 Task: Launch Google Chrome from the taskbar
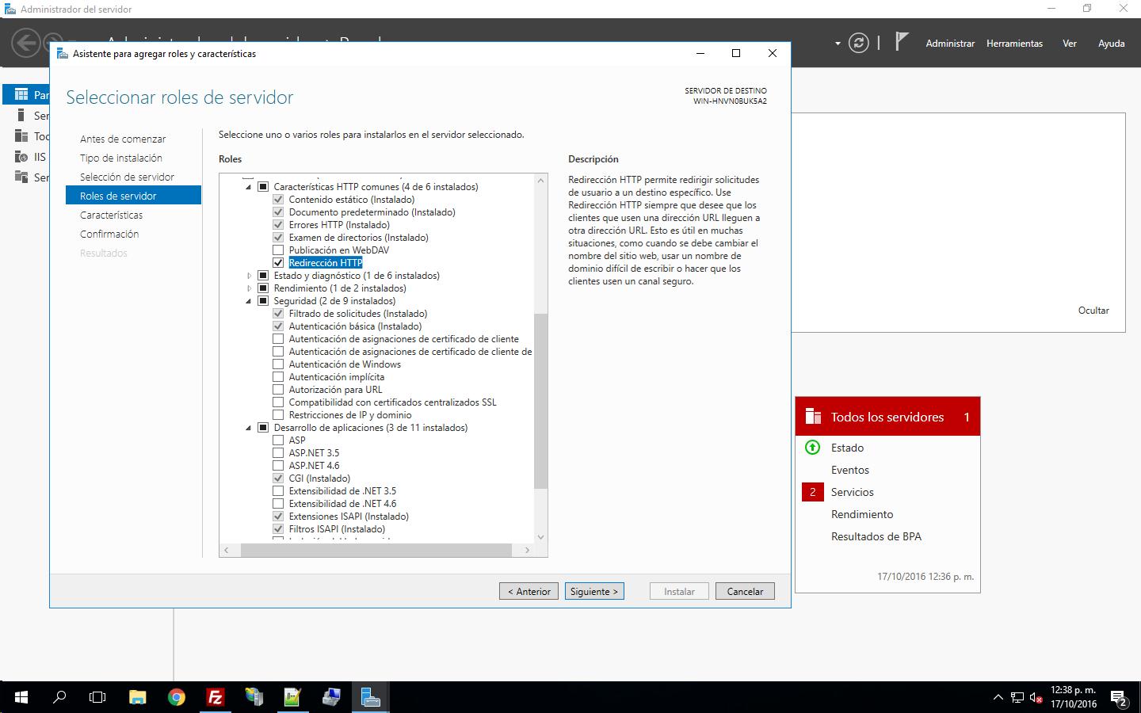[x=176, y=697]
